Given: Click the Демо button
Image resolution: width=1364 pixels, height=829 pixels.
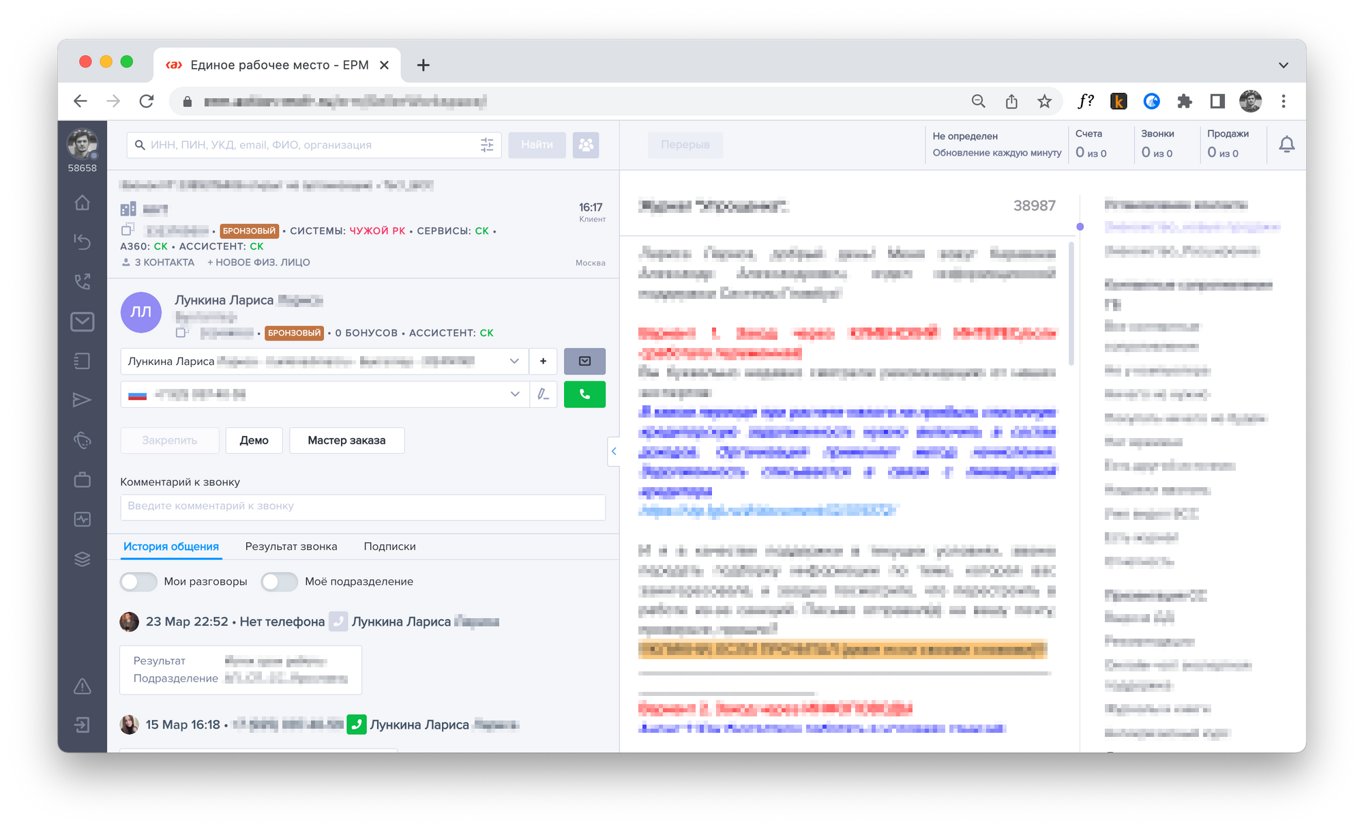Looking at the screenshot, I should [254, 441].
